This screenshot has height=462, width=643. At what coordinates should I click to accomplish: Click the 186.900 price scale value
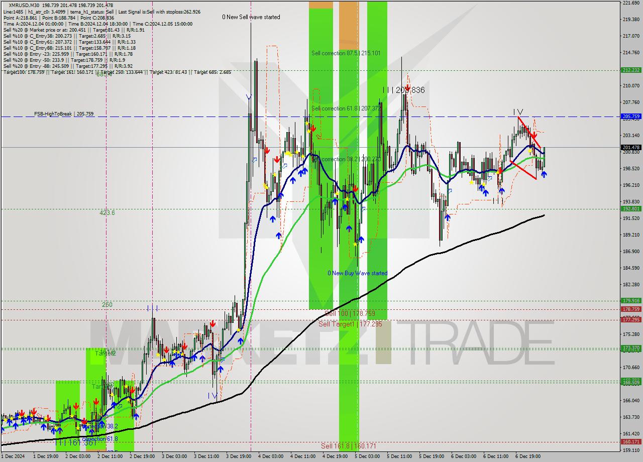(x=630, y=252)
